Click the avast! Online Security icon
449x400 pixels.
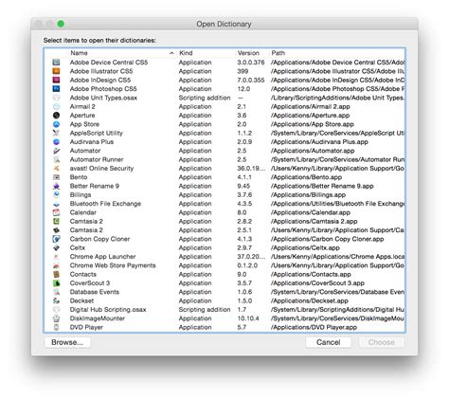(56, 169)
